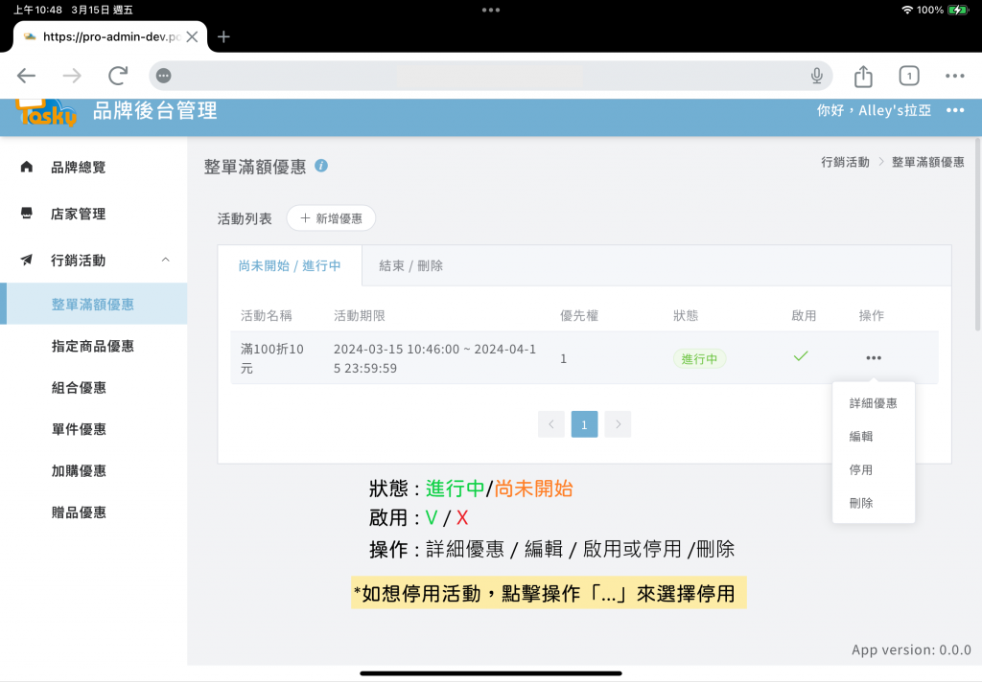Viewport: 982px width, 682px height.
Task: Click priority value 1 in the row
Action: click(564, 358)
